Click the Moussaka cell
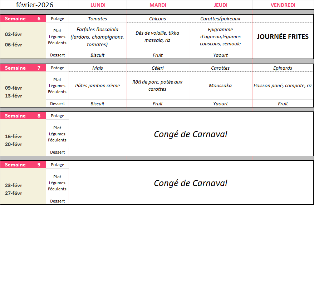This screenshot has width=314, height=295. point(220,86)
